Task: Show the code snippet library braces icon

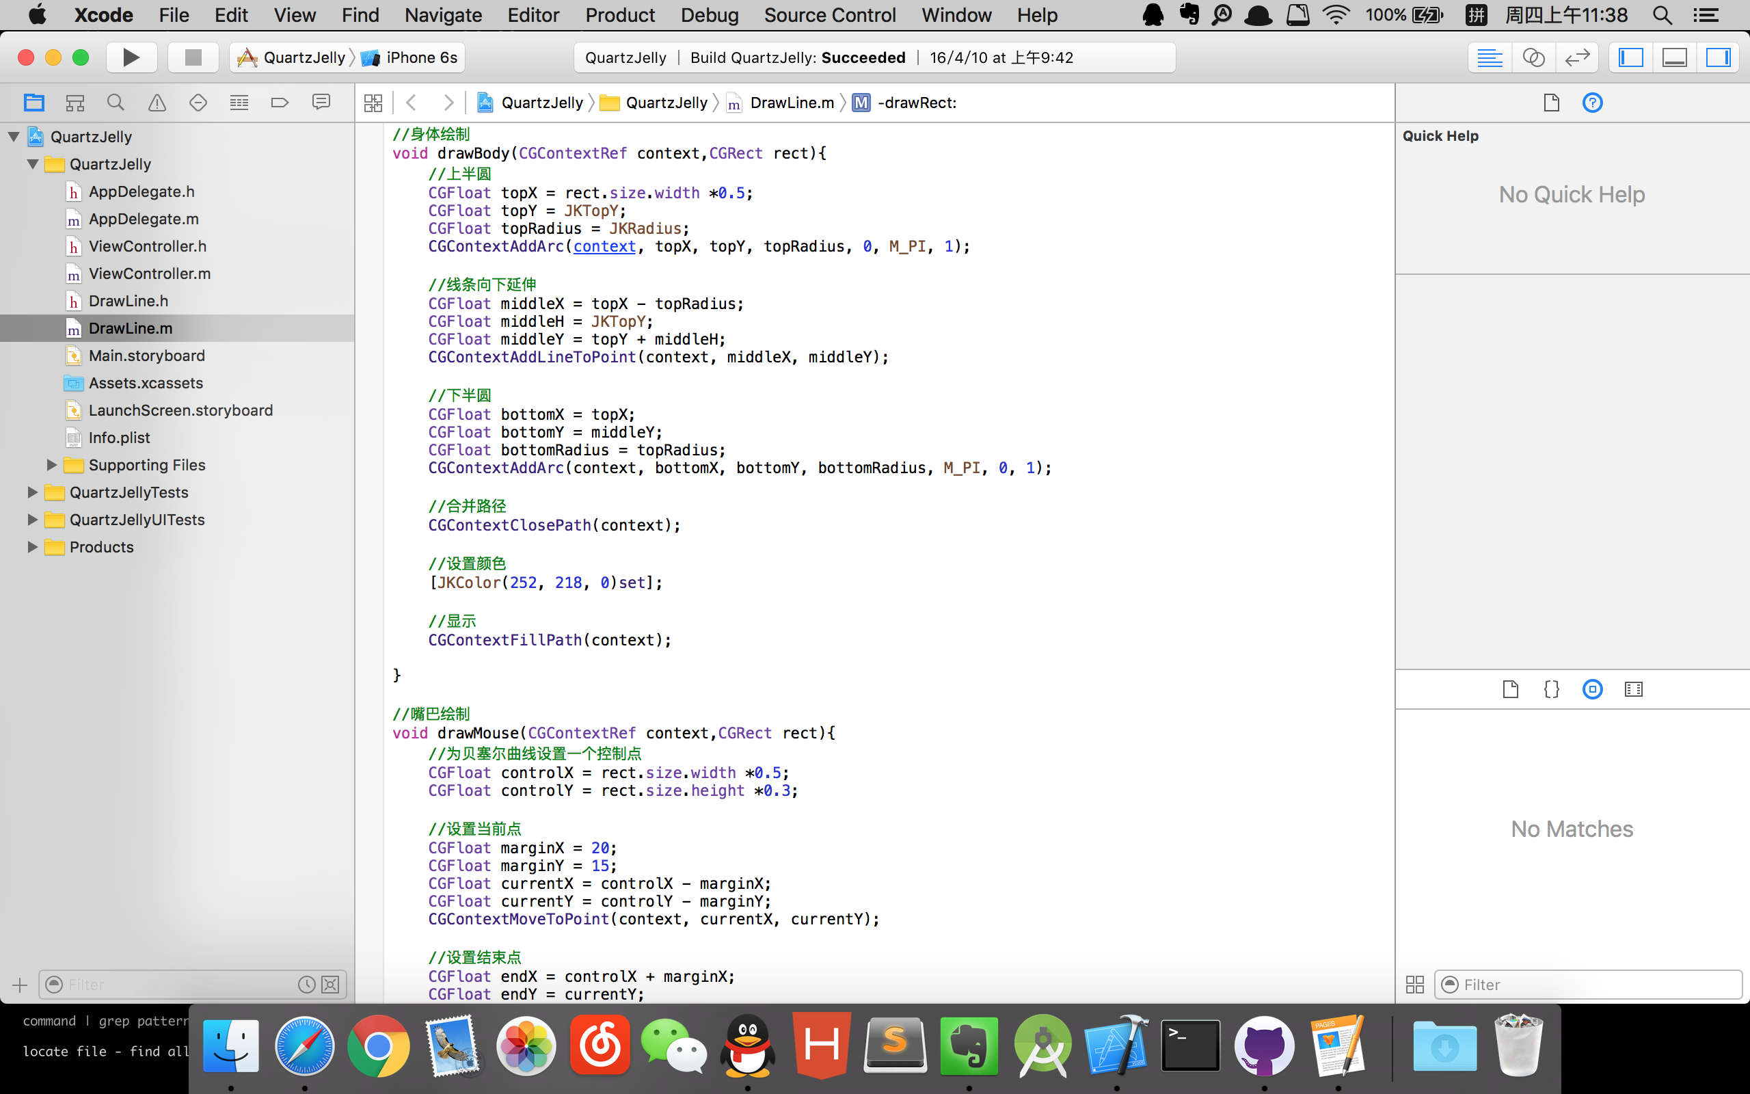Action: [1551, 689]
